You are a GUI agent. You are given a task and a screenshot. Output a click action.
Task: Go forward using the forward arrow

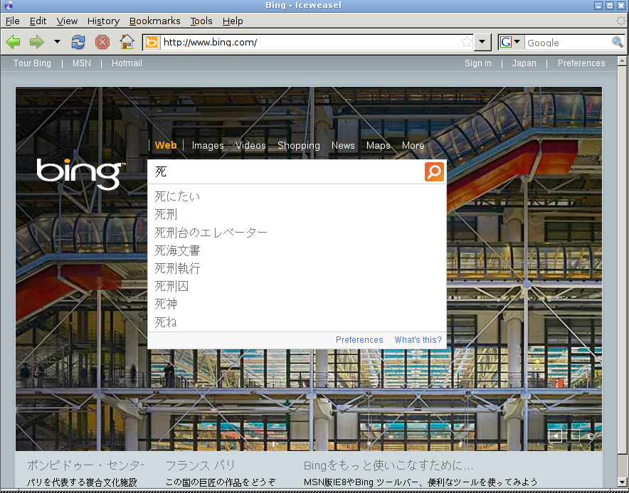click(x=37, y=42)
